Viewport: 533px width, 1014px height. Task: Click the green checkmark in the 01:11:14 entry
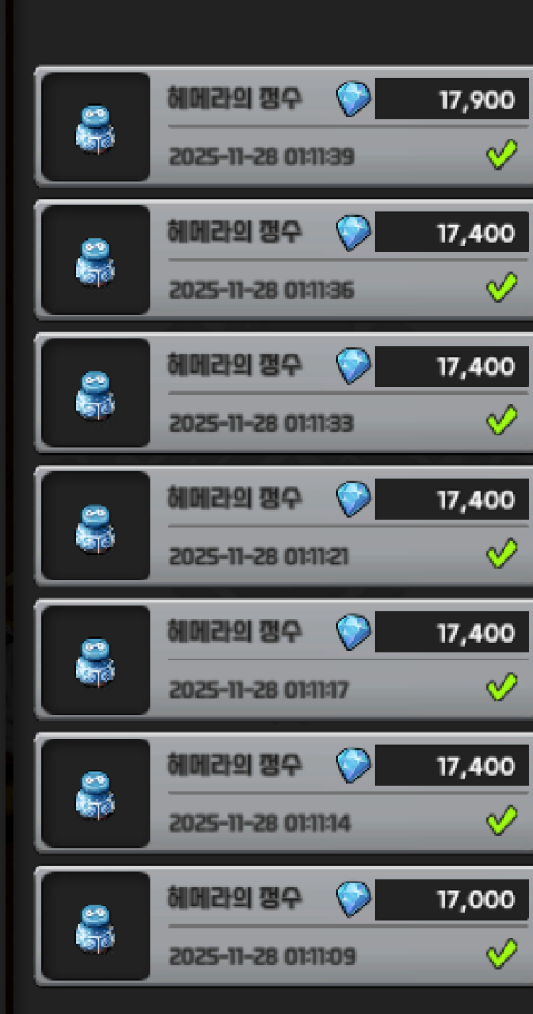point(502,820)
